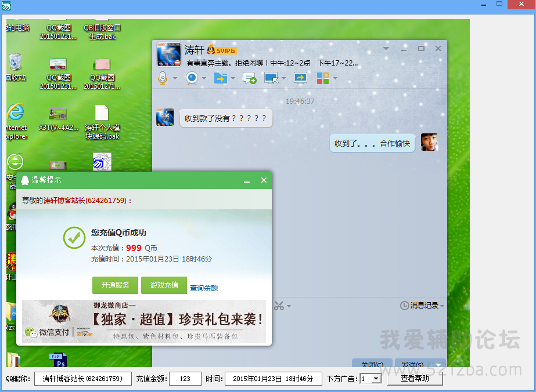The width and height of the screenshot is (536, 392).
Task: Click the 御龙微商店 advertisement banner
Action: pos(144,321)
